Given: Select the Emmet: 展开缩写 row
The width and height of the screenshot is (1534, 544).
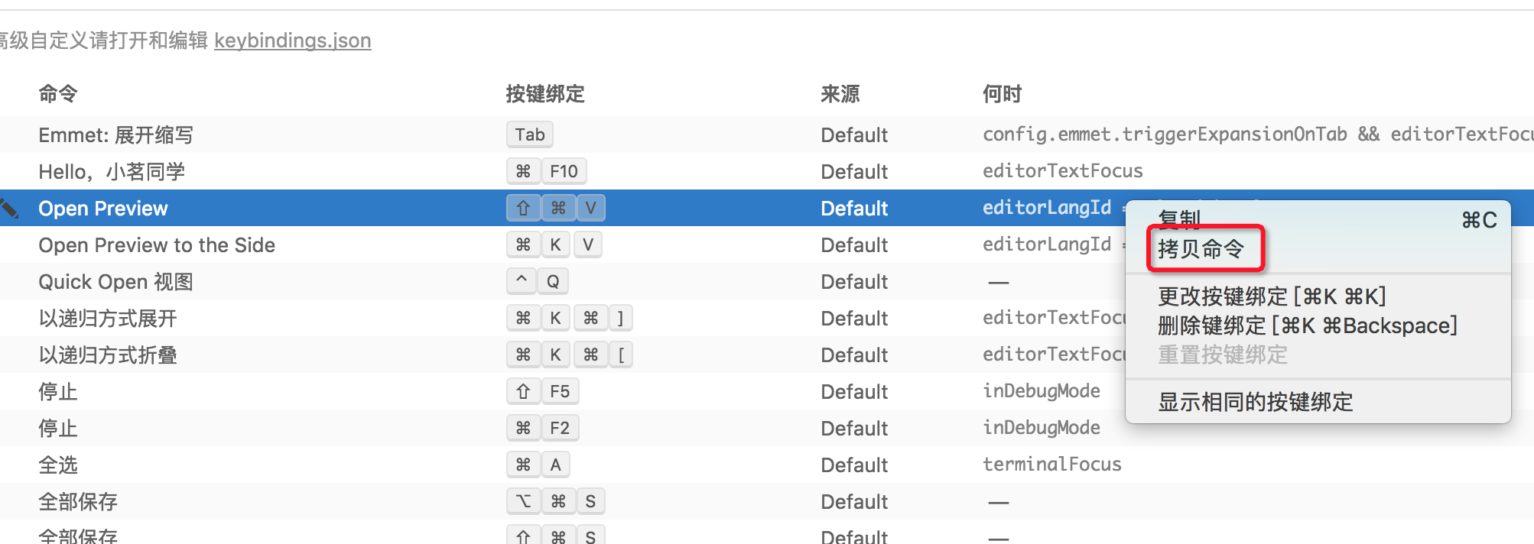Looking at the screenshot, I should coord(767,134).
